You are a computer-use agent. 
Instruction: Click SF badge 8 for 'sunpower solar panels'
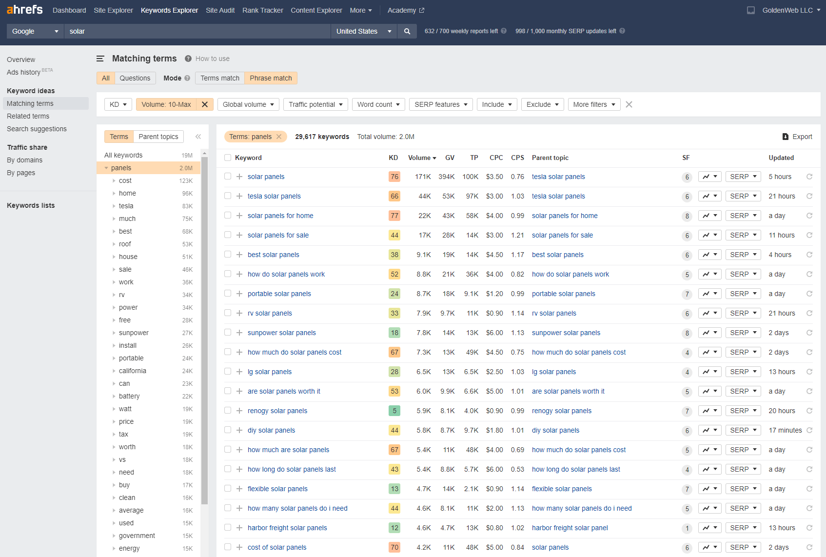coord(687,333)
